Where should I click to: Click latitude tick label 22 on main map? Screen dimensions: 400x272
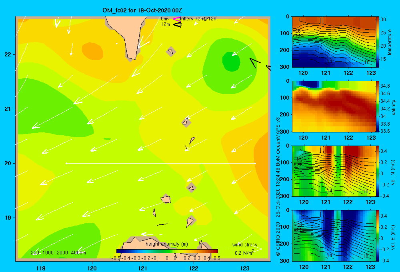8,55
